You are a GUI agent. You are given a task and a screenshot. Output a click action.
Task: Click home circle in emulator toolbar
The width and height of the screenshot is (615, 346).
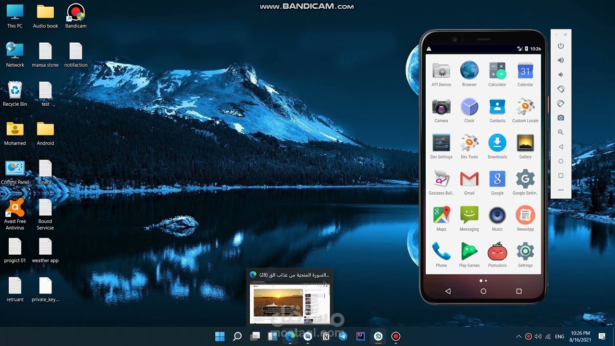coord(561,161)
